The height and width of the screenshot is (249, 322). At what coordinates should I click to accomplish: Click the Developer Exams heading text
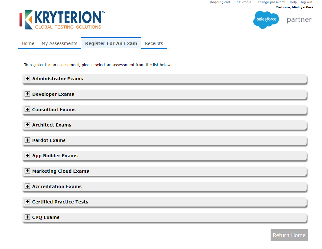[x=53, y=94]
